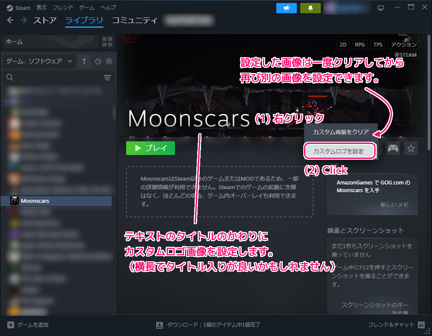This screenshot has width=432, height=336.
Task: Click the favorite star icon
Action: click(411, 149)
